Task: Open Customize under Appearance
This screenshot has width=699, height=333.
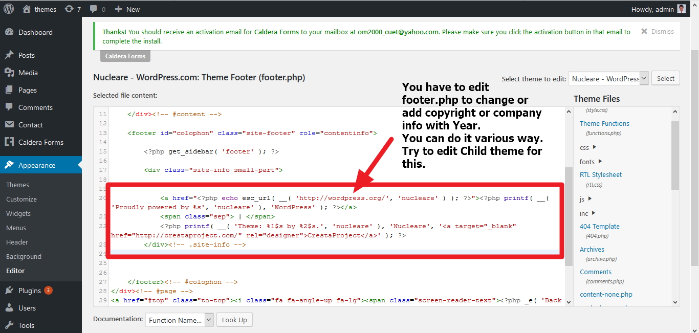Action: [x=21, y=199]
